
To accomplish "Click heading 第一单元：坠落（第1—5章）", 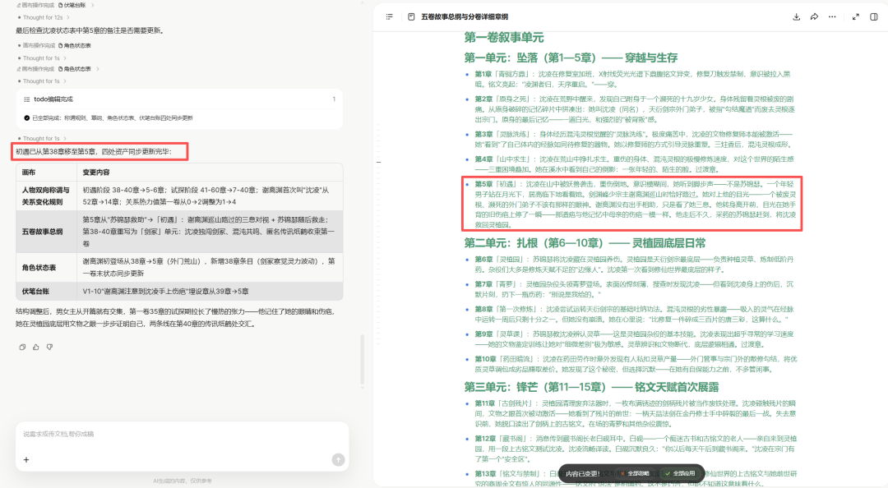I will 571,58.
